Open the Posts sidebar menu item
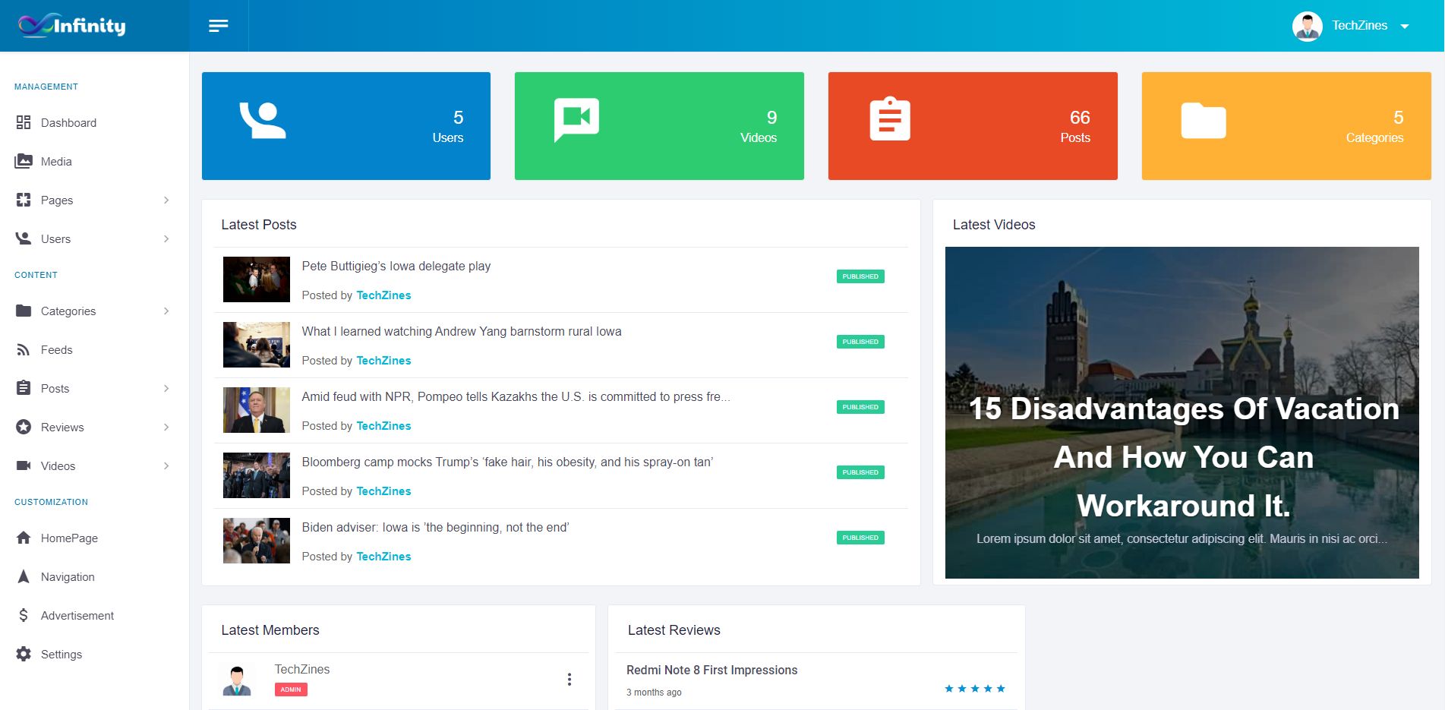The image size is (1445, 710). click(55, 388)
